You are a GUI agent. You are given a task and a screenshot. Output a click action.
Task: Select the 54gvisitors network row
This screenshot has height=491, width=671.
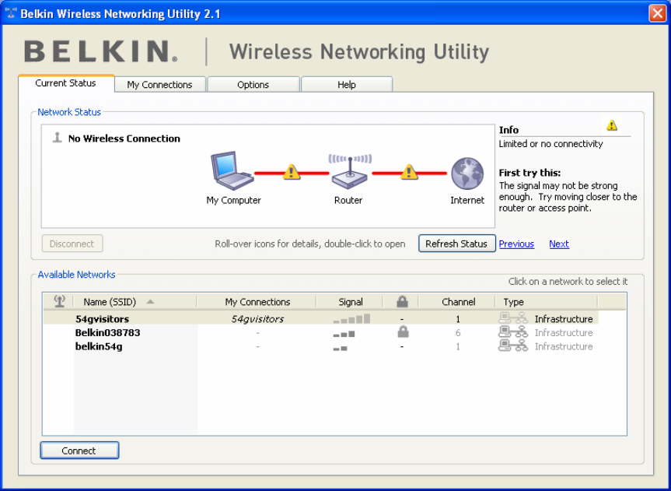click(x=321, y=318)
